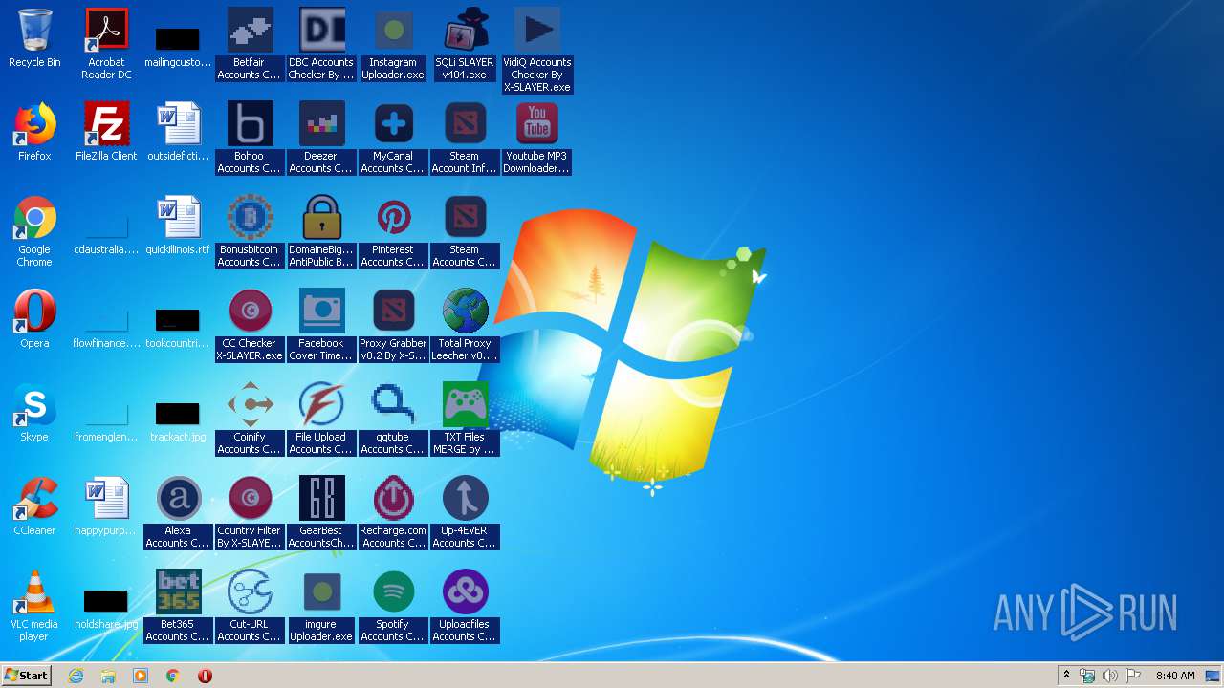Open the Opera taskbar icon
Screen dimensions: 1224x688
coord(205,676)
